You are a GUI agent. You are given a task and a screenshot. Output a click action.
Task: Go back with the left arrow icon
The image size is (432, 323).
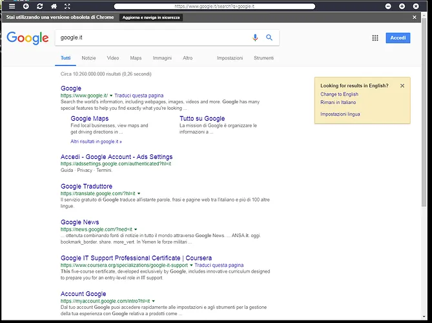tap(26, 6)
